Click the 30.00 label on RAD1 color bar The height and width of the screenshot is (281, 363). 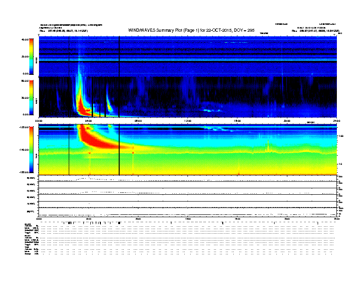pyautogui.click(x=25, y=98)
